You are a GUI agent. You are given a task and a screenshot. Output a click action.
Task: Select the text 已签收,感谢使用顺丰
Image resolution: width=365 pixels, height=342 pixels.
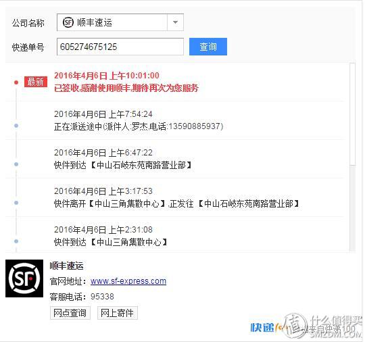click(x=93, y=89)
